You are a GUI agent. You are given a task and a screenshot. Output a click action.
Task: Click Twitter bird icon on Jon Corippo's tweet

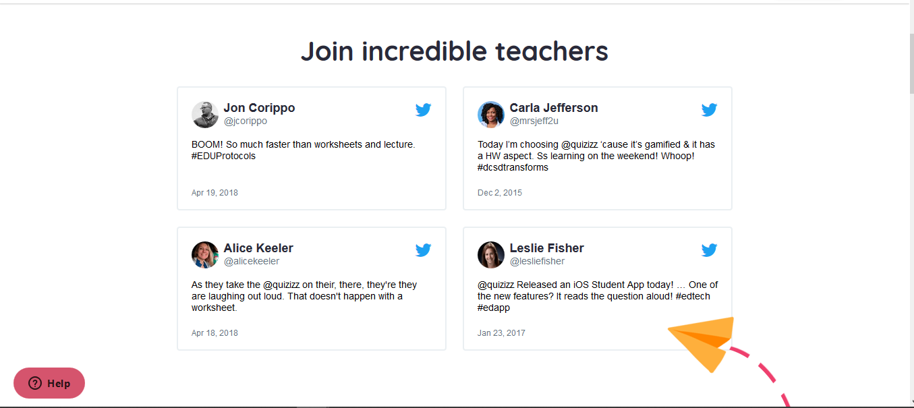pos(423,110)
